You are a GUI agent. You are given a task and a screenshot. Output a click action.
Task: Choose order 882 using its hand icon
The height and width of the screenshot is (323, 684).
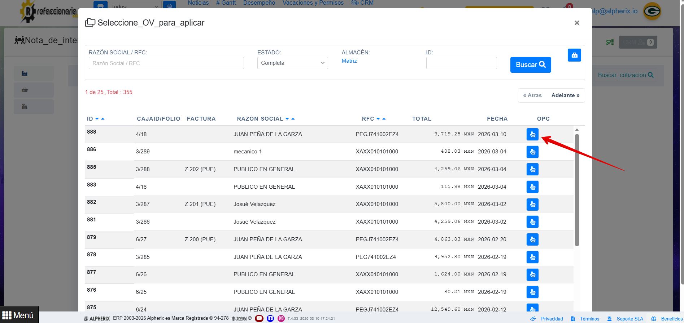pyautogui.click(x=532, y=205)
